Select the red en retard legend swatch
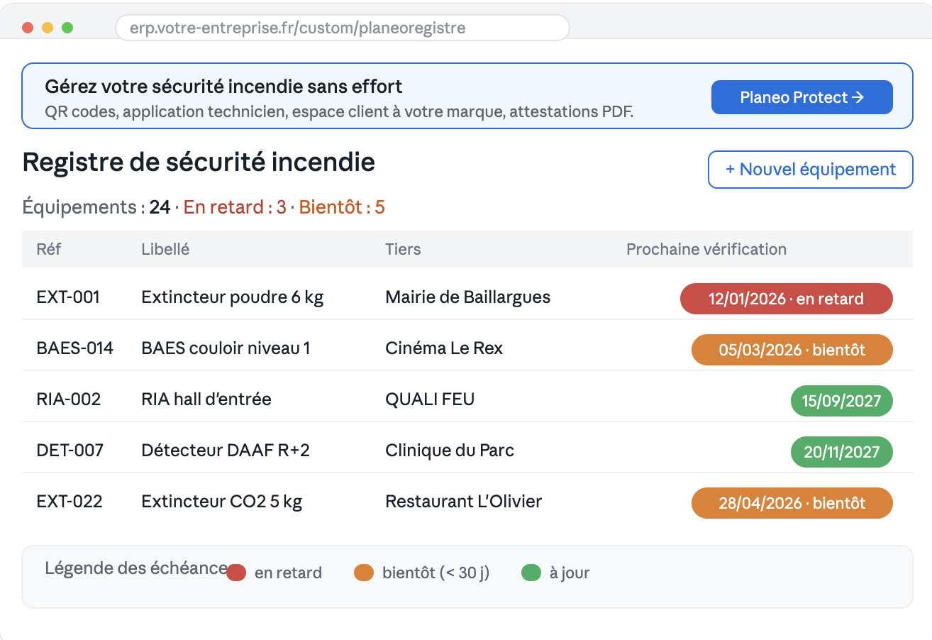 236,573
